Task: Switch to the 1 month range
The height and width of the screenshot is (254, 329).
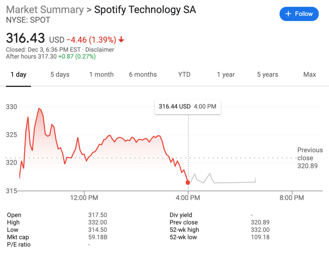Action: point(101,75)
